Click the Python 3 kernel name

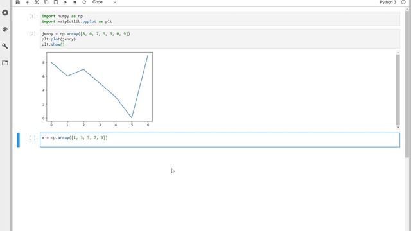388,2
